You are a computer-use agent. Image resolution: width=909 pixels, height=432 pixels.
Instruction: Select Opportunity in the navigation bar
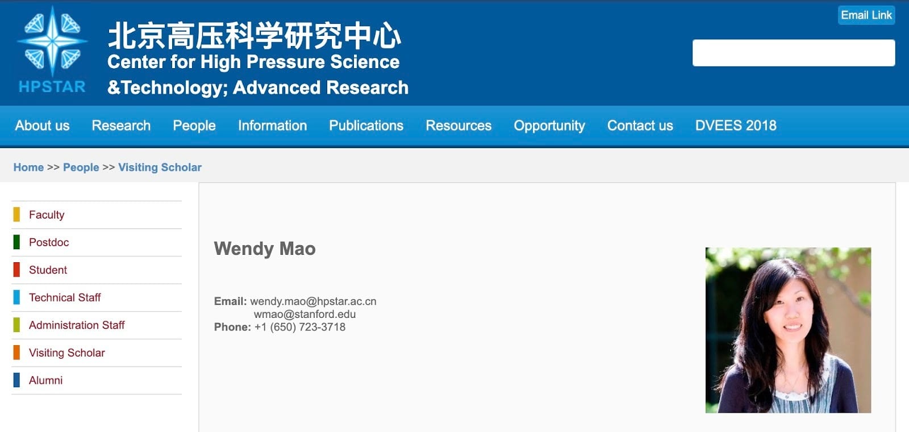pyautogui.click(x=549, y=125)
